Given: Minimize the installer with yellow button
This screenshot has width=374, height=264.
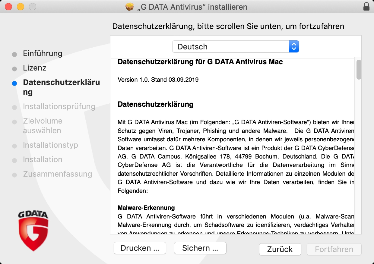Looking at the screenshot, I should coord(21,7).
